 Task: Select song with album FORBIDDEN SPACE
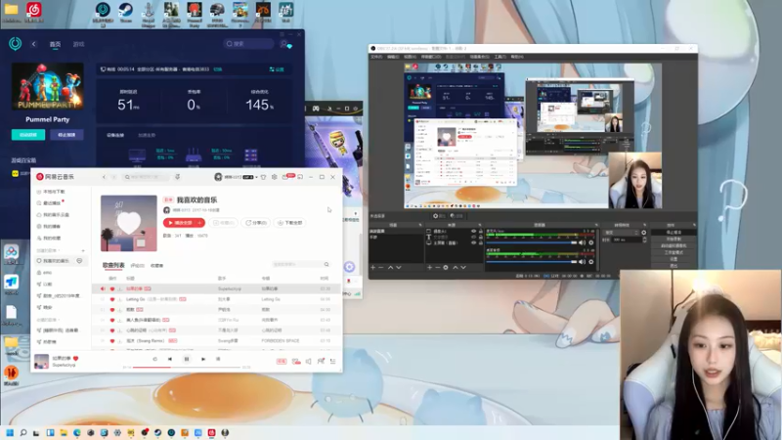point(216,340)
